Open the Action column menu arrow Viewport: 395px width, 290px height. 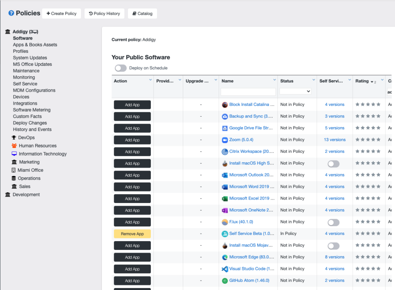(150, 80)
